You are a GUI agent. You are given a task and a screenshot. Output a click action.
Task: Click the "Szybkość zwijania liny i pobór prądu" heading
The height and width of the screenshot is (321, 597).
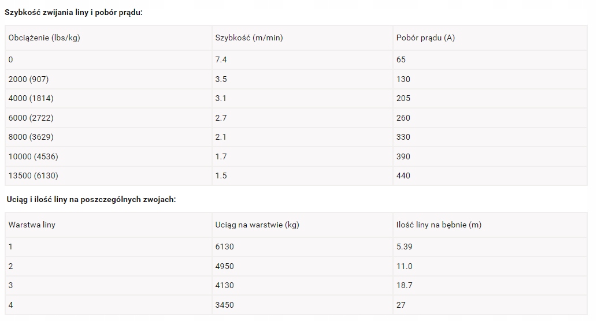coord(73,12)
